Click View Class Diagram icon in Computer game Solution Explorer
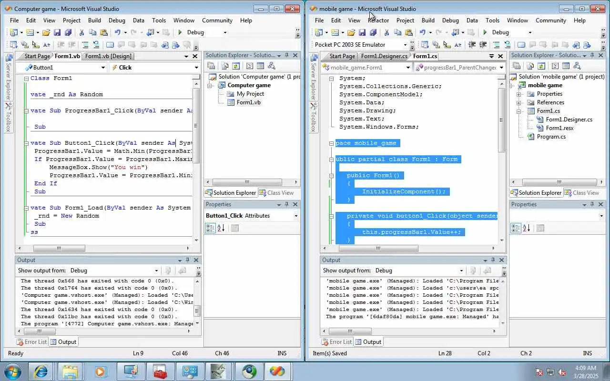The height and width of the screenshot is (381, 610). tap(272, 66)
